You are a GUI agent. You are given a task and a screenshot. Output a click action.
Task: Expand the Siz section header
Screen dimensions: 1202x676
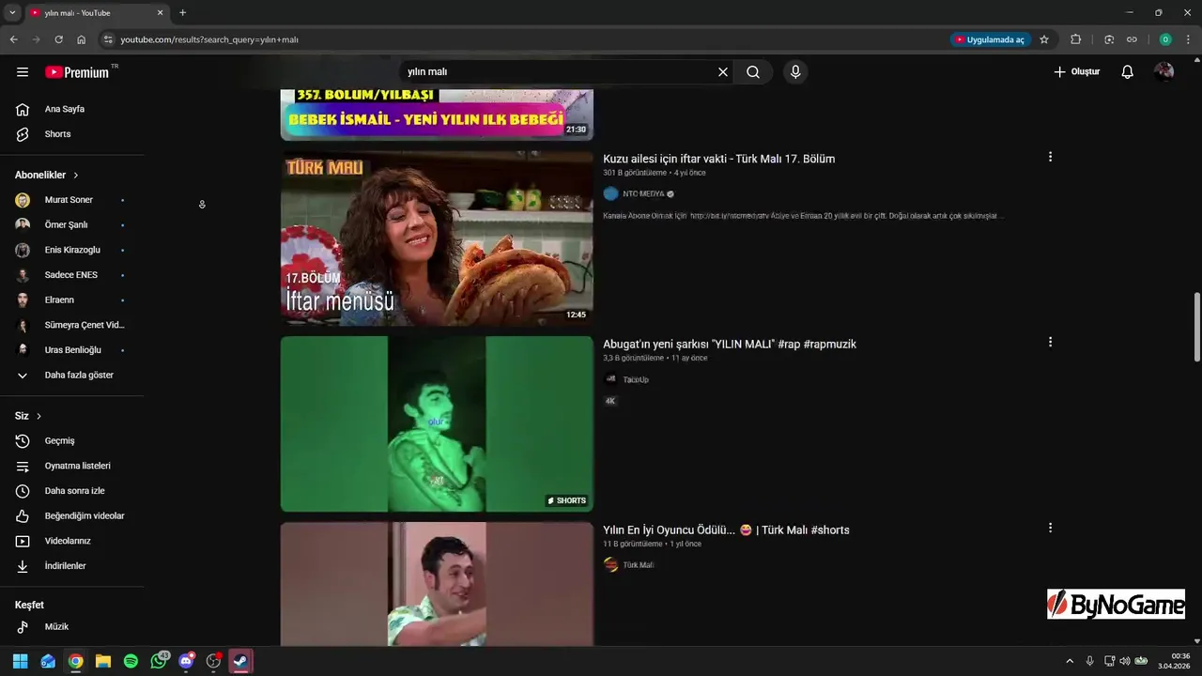28,416
